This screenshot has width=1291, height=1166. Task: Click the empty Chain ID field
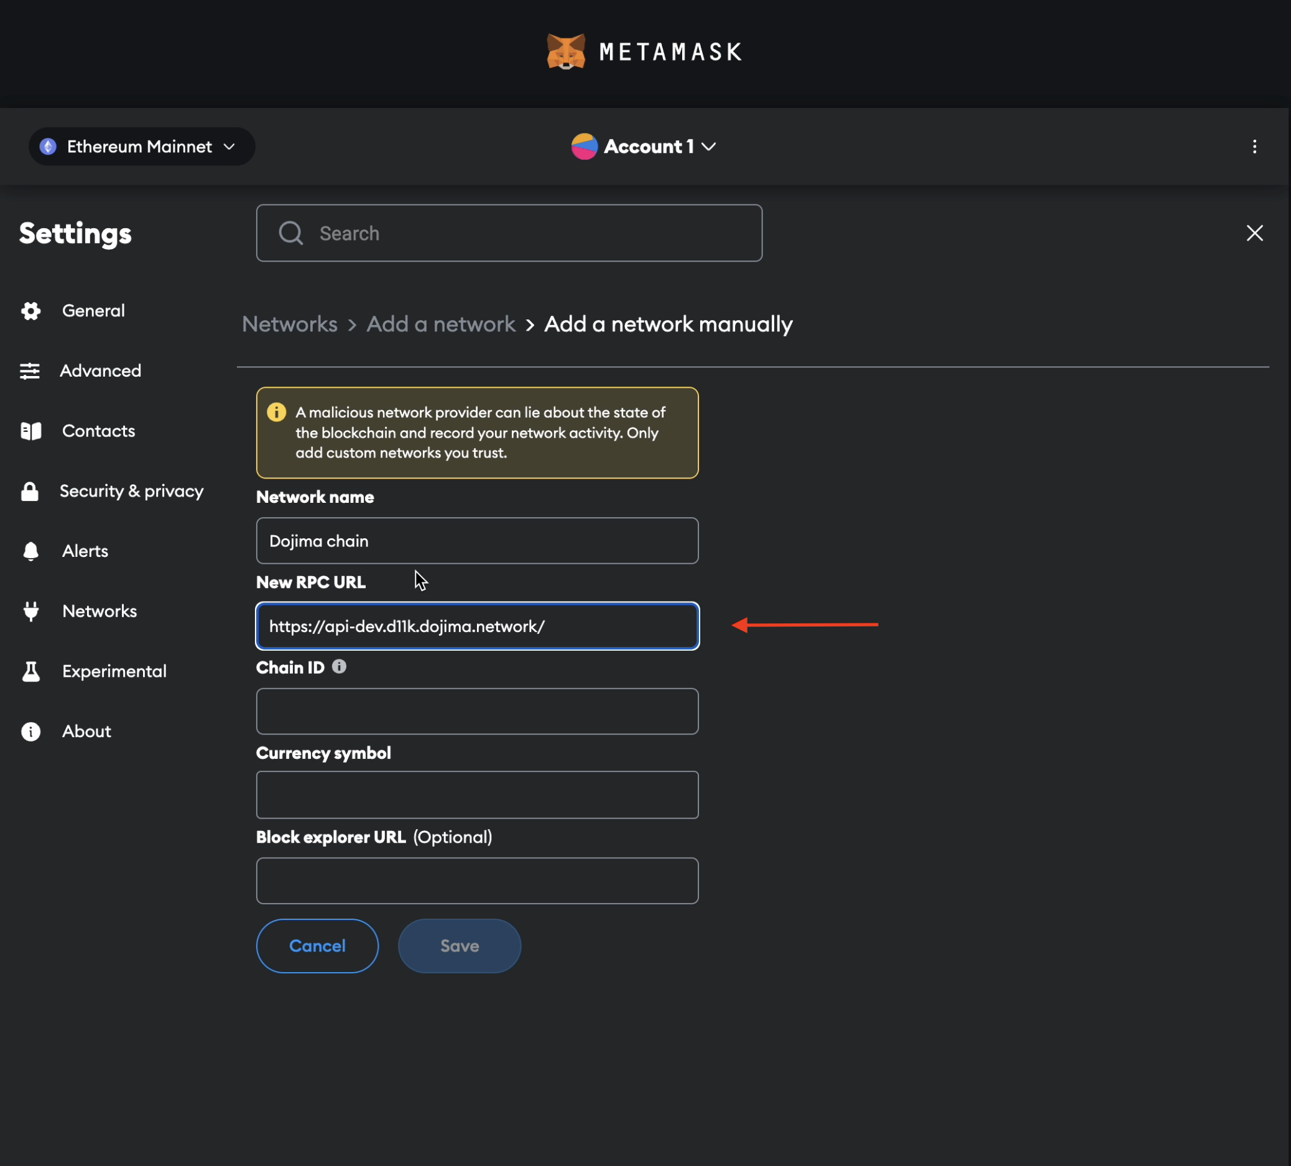pos(477,711)
